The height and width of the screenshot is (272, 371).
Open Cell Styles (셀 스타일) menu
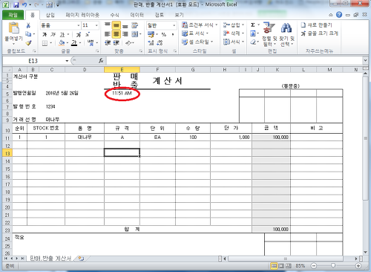[197, 42]
